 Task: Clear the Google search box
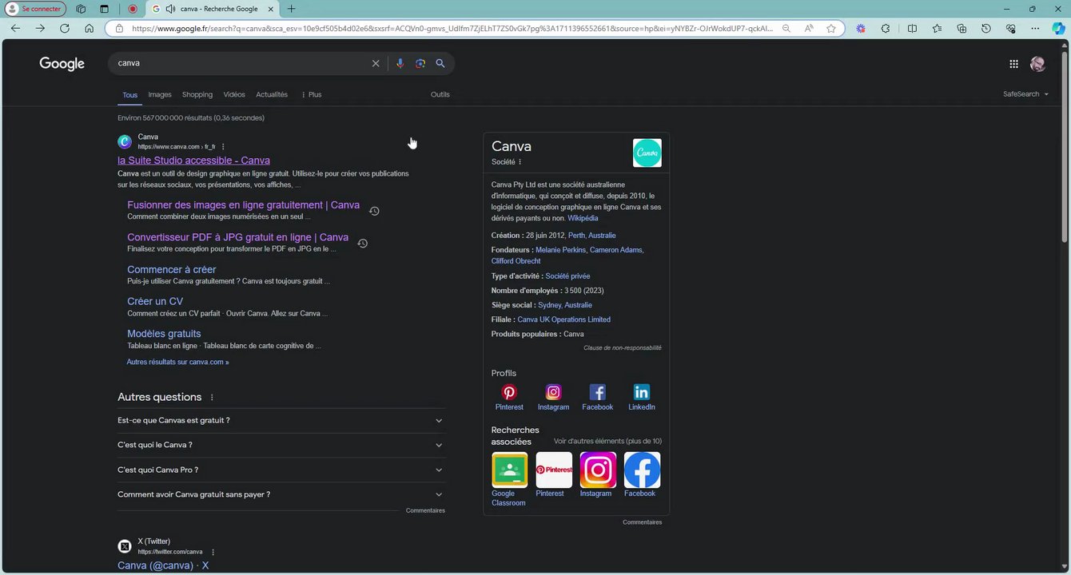coord(376,63)
